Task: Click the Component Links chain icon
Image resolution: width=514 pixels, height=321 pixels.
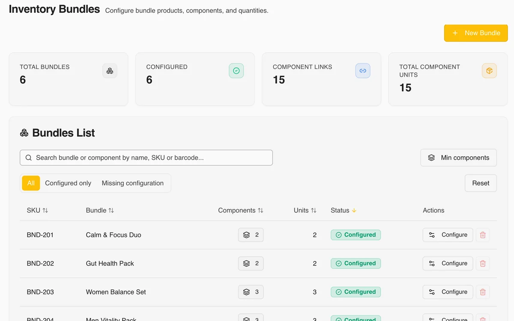Action: pos(363,71)
